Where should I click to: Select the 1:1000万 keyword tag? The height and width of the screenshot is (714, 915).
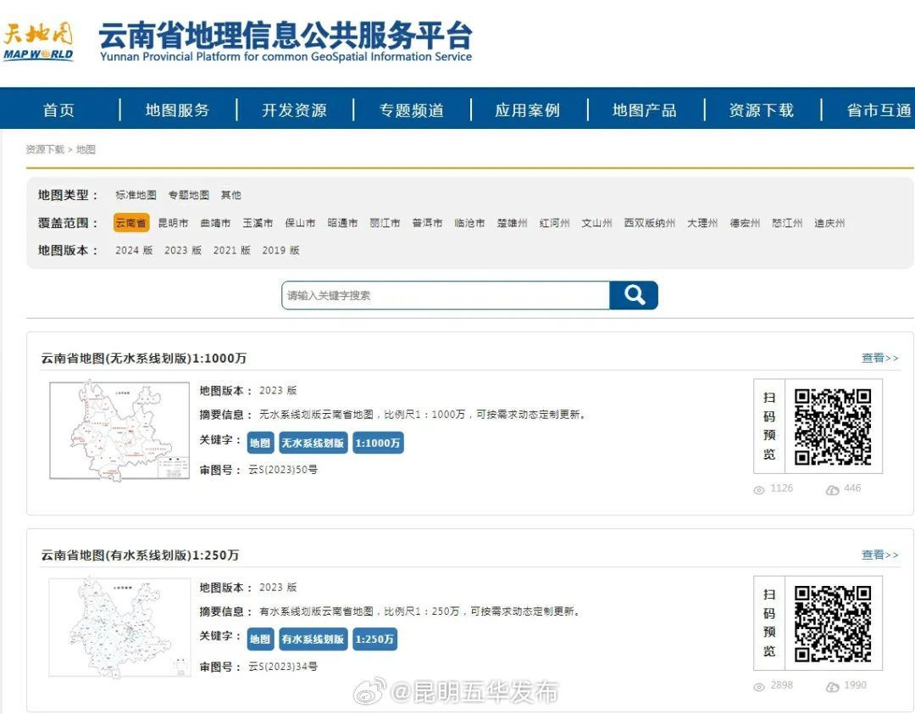click(x=378, y=443)
